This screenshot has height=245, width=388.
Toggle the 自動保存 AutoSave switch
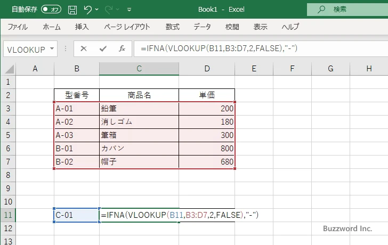(51, 10)
